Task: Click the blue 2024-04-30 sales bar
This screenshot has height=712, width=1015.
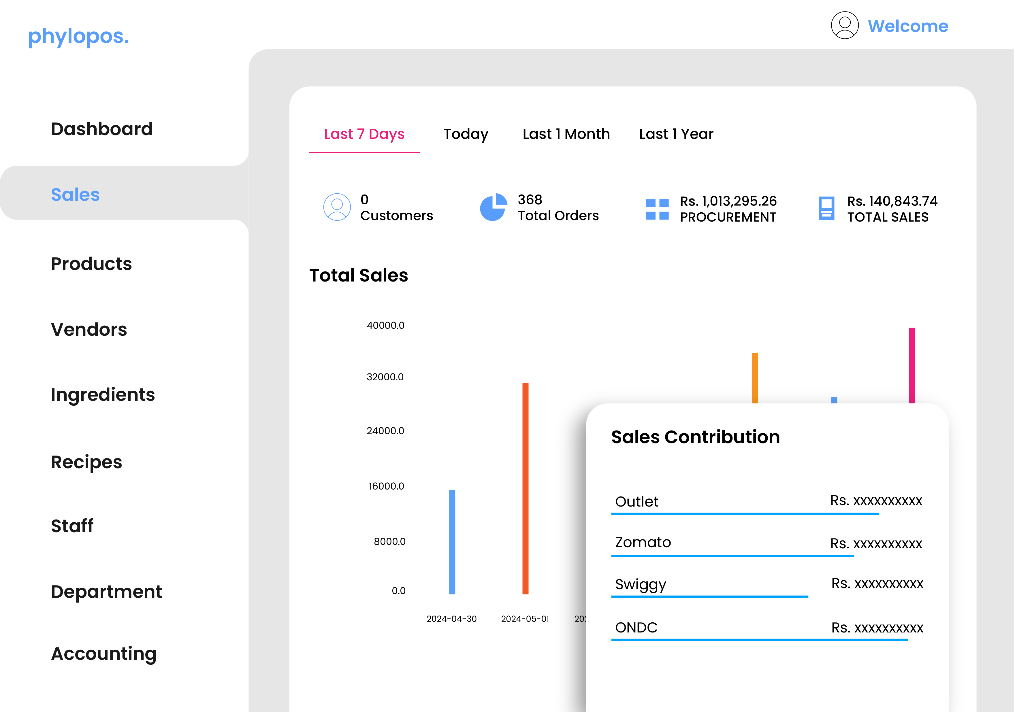Action: (452, 541)
